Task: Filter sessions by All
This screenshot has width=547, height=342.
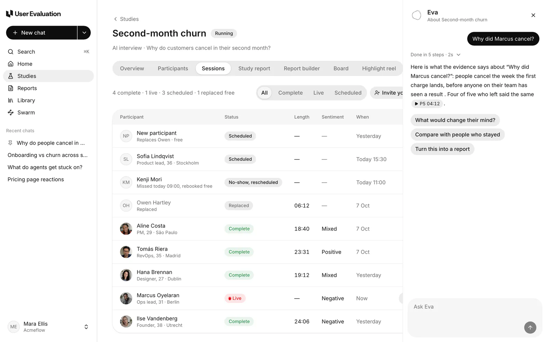Action: pyautogui.click(x=265, y=93)
